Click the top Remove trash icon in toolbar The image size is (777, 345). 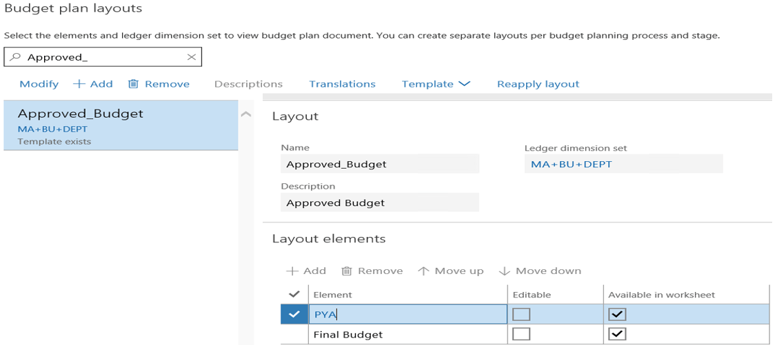[134, 84]
